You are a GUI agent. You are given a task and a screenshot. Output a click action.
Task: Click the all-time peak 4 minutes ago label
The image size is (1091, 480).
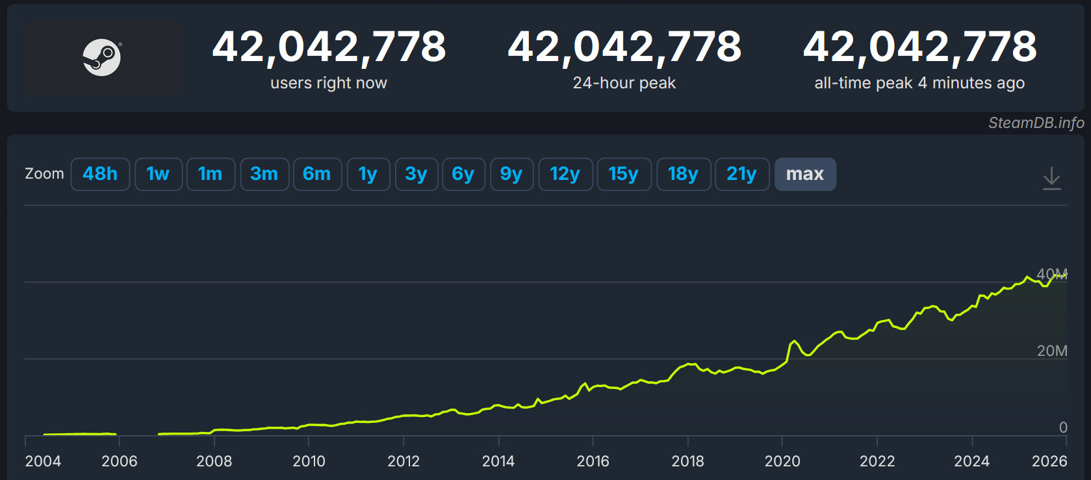(919, 83)
